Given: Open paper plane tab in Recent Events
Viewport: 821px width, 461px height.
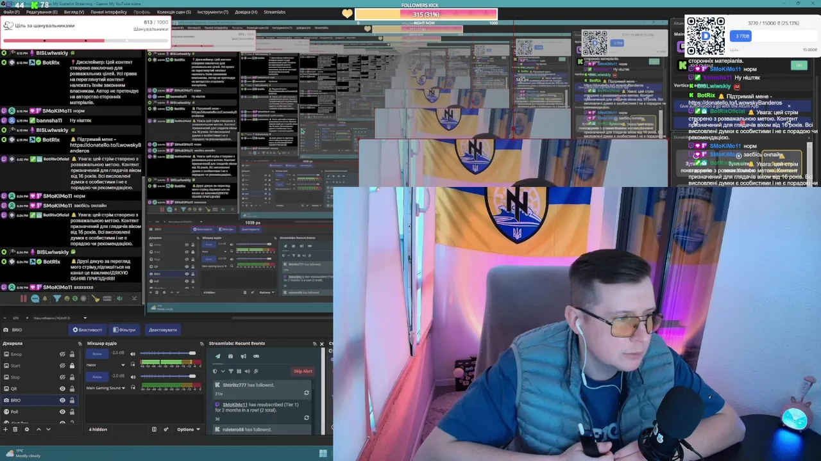Looking at the screenshot, I should pos(217,356).
